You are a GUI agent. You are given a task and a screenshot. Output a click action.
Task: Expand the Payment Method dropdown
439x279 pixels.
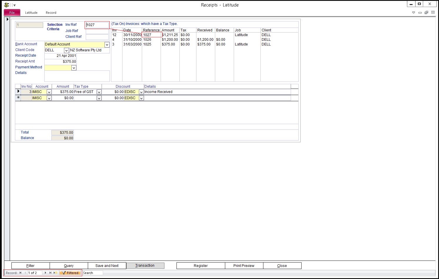point(74,68)
